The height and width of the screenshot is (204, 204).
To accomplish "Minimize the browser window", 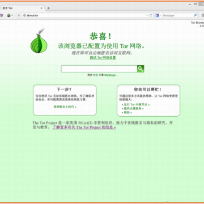I will coord(190,4).
